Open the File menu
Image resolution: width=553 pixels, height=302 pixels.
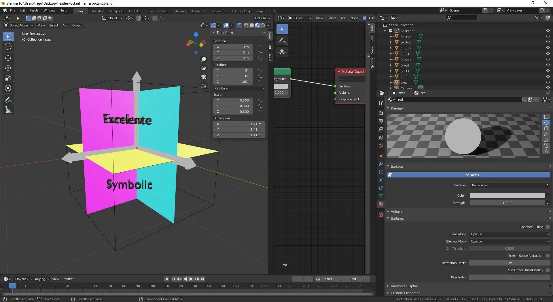(x=13, y=10)
